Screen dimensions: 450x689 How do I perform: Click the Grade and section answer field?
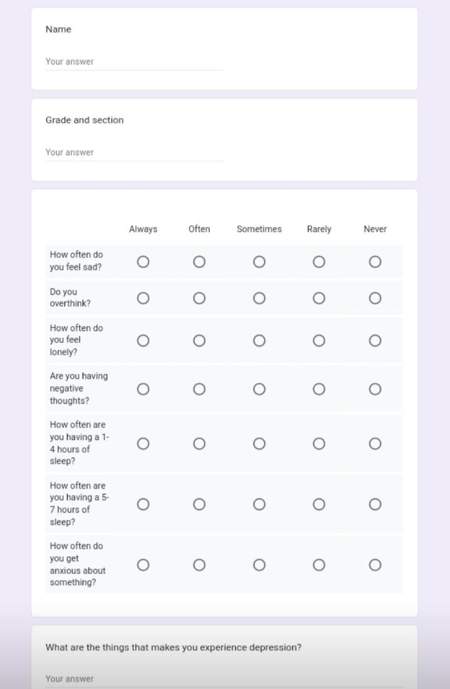[135, 153]
